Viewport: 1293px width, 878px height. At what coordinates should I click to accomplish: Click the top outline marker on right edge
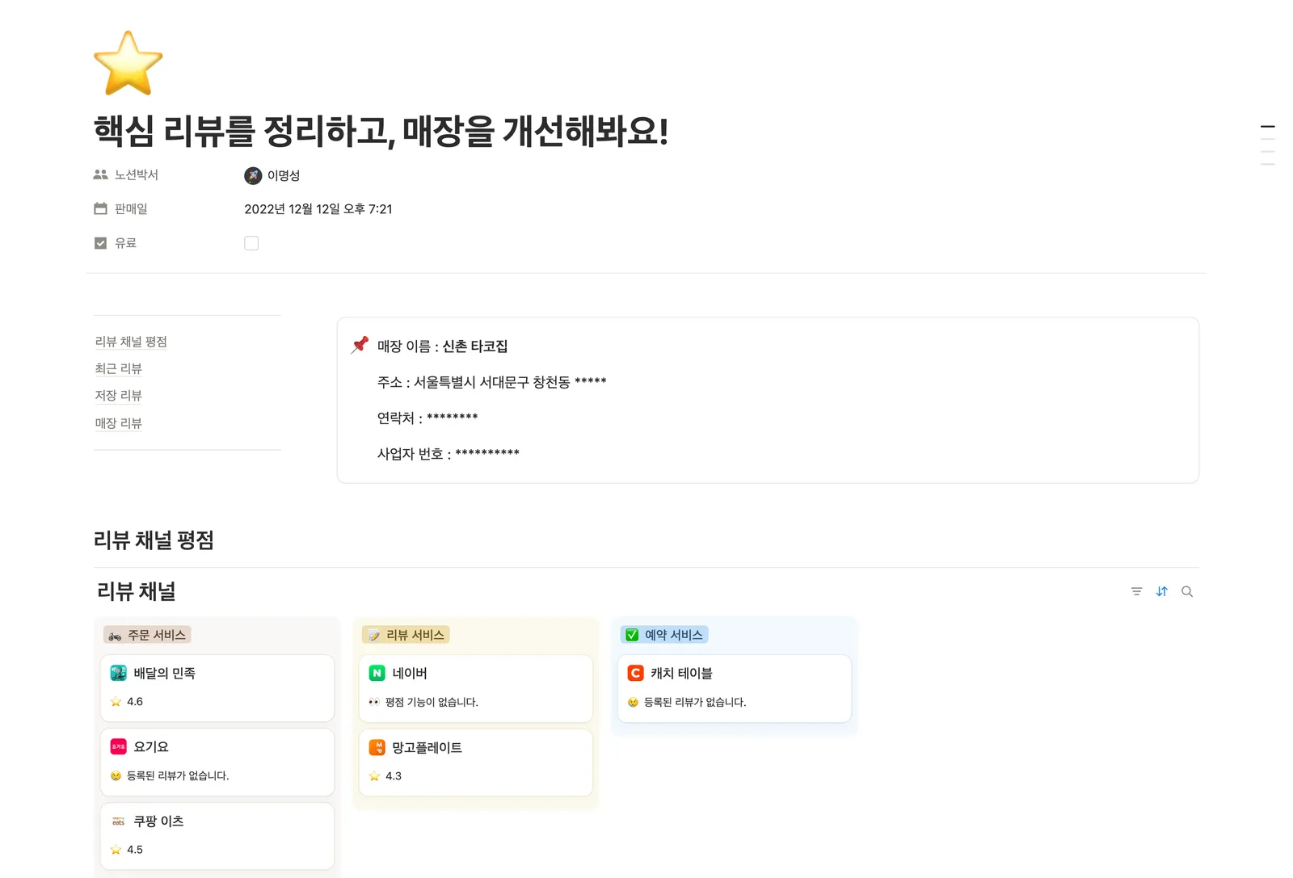click(1268, 127)
